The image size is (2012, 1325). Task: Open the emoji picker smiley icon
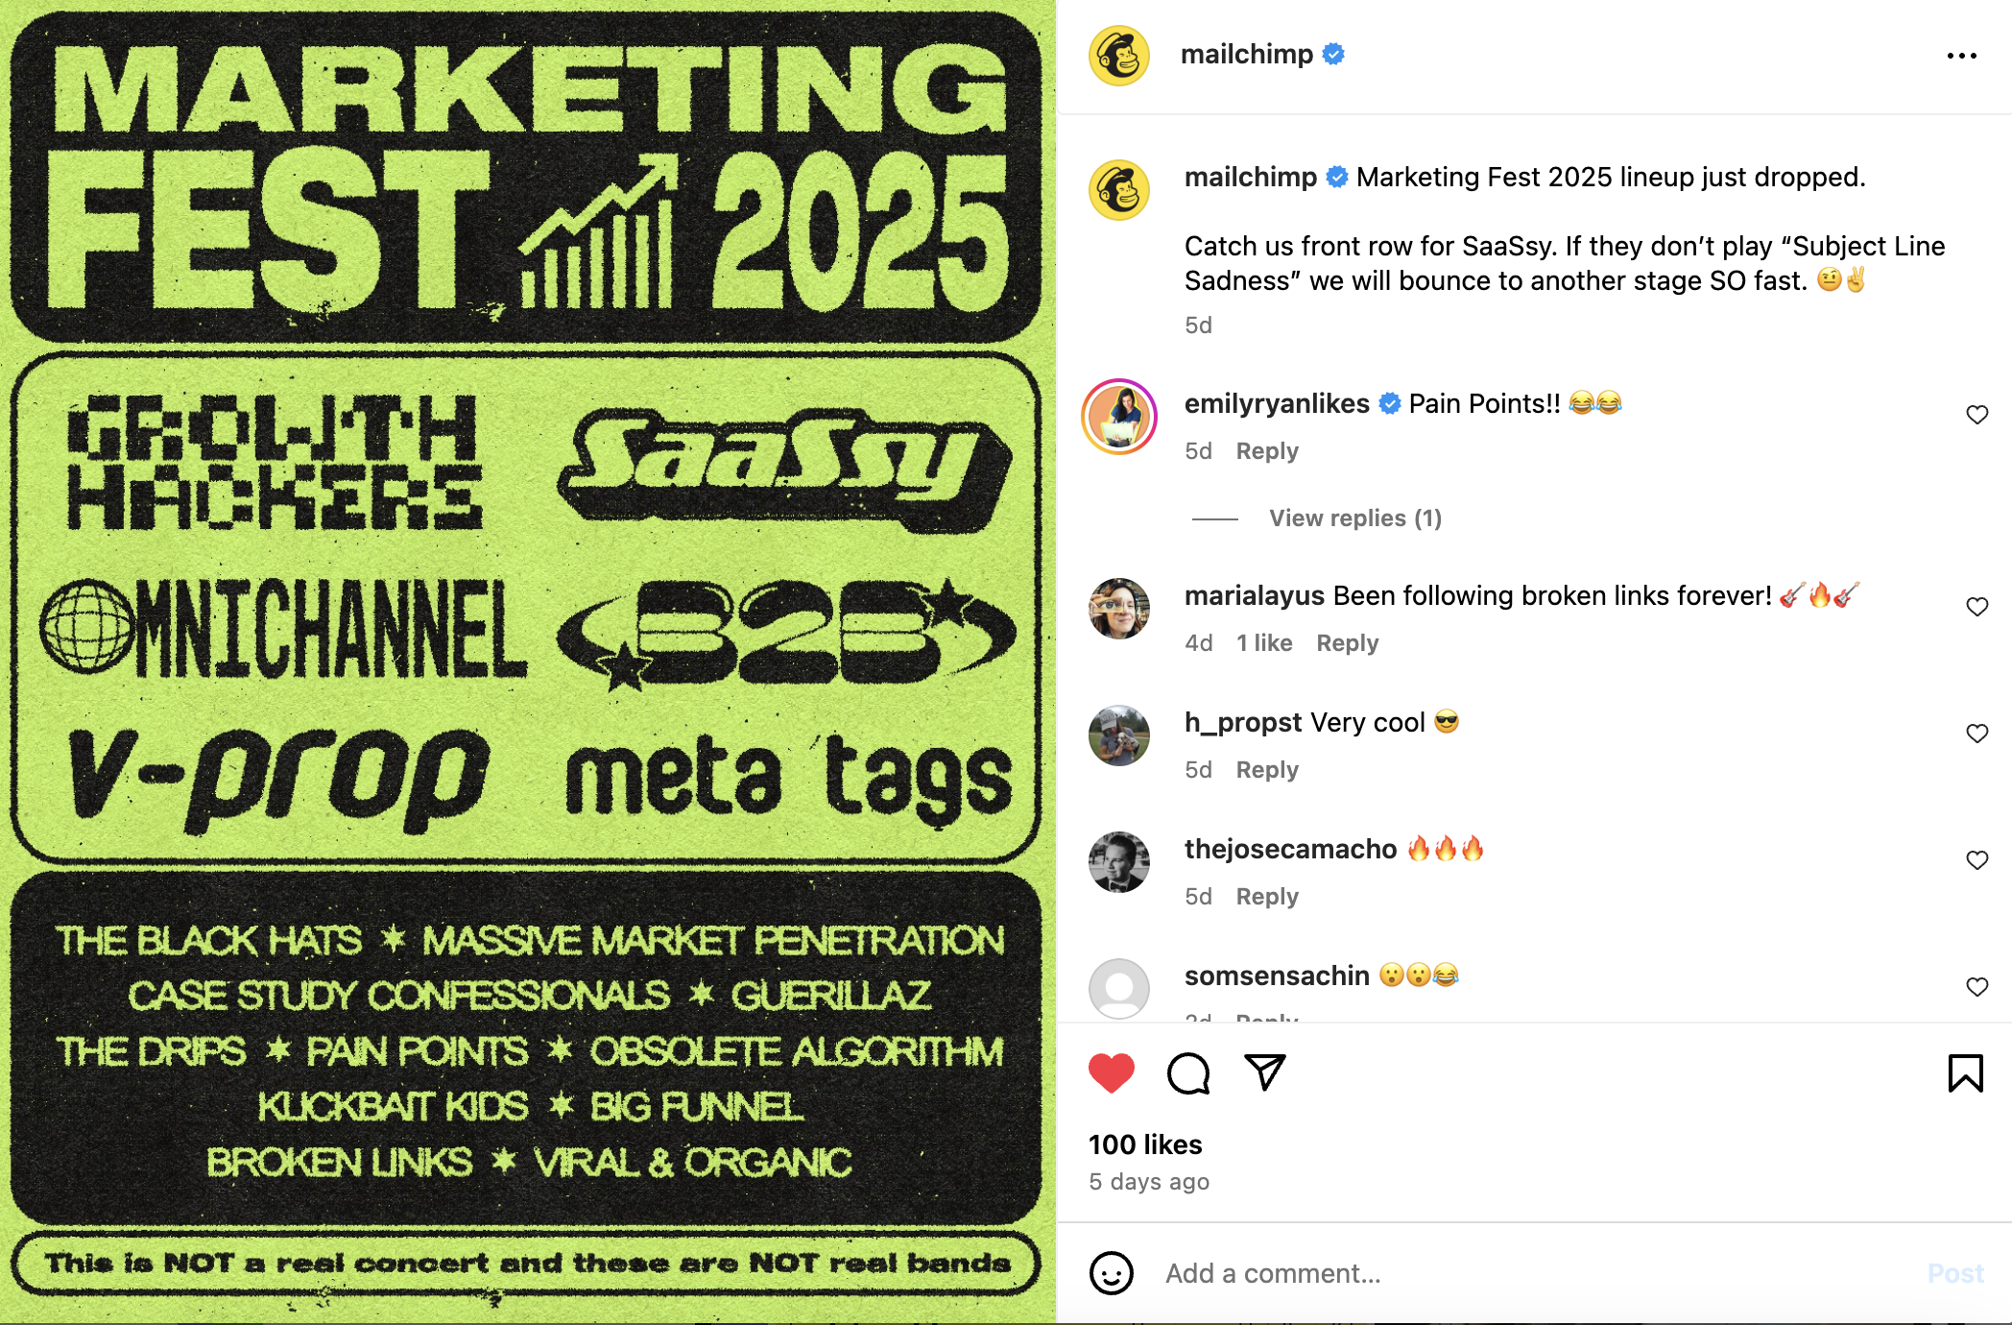pos(1112,1273)
